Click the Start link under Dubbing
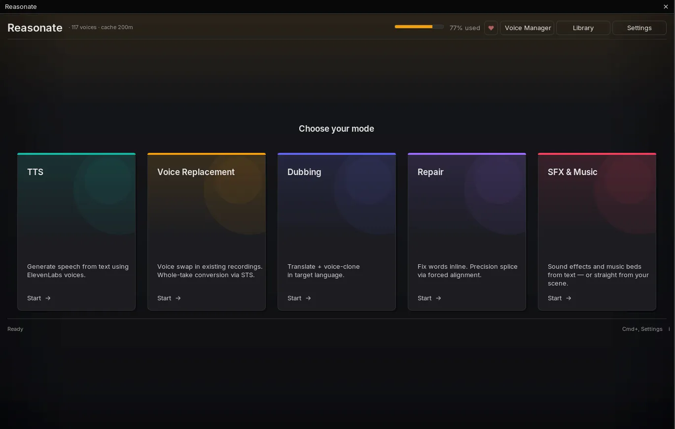This screenshot has height=429, width=675. tap(294, 298)
